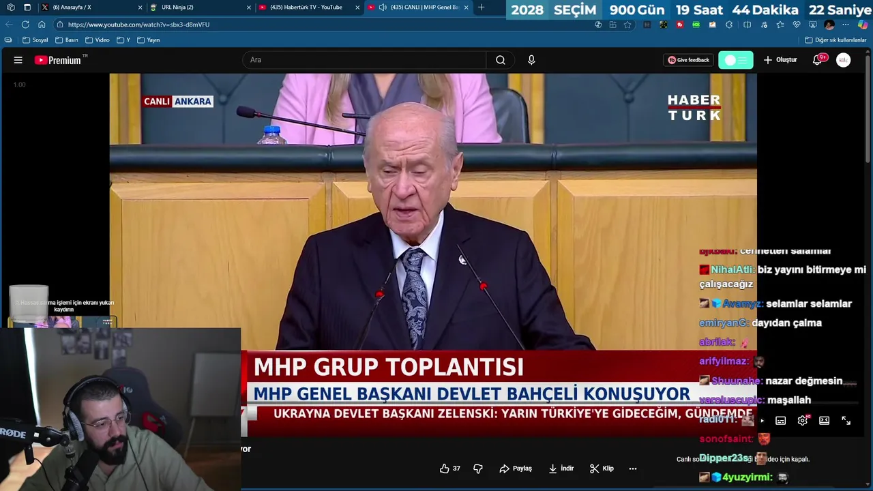The image size is (873, 491).
Task: Open the Video bookmarks folder
Action: click(x=98, y=40)
